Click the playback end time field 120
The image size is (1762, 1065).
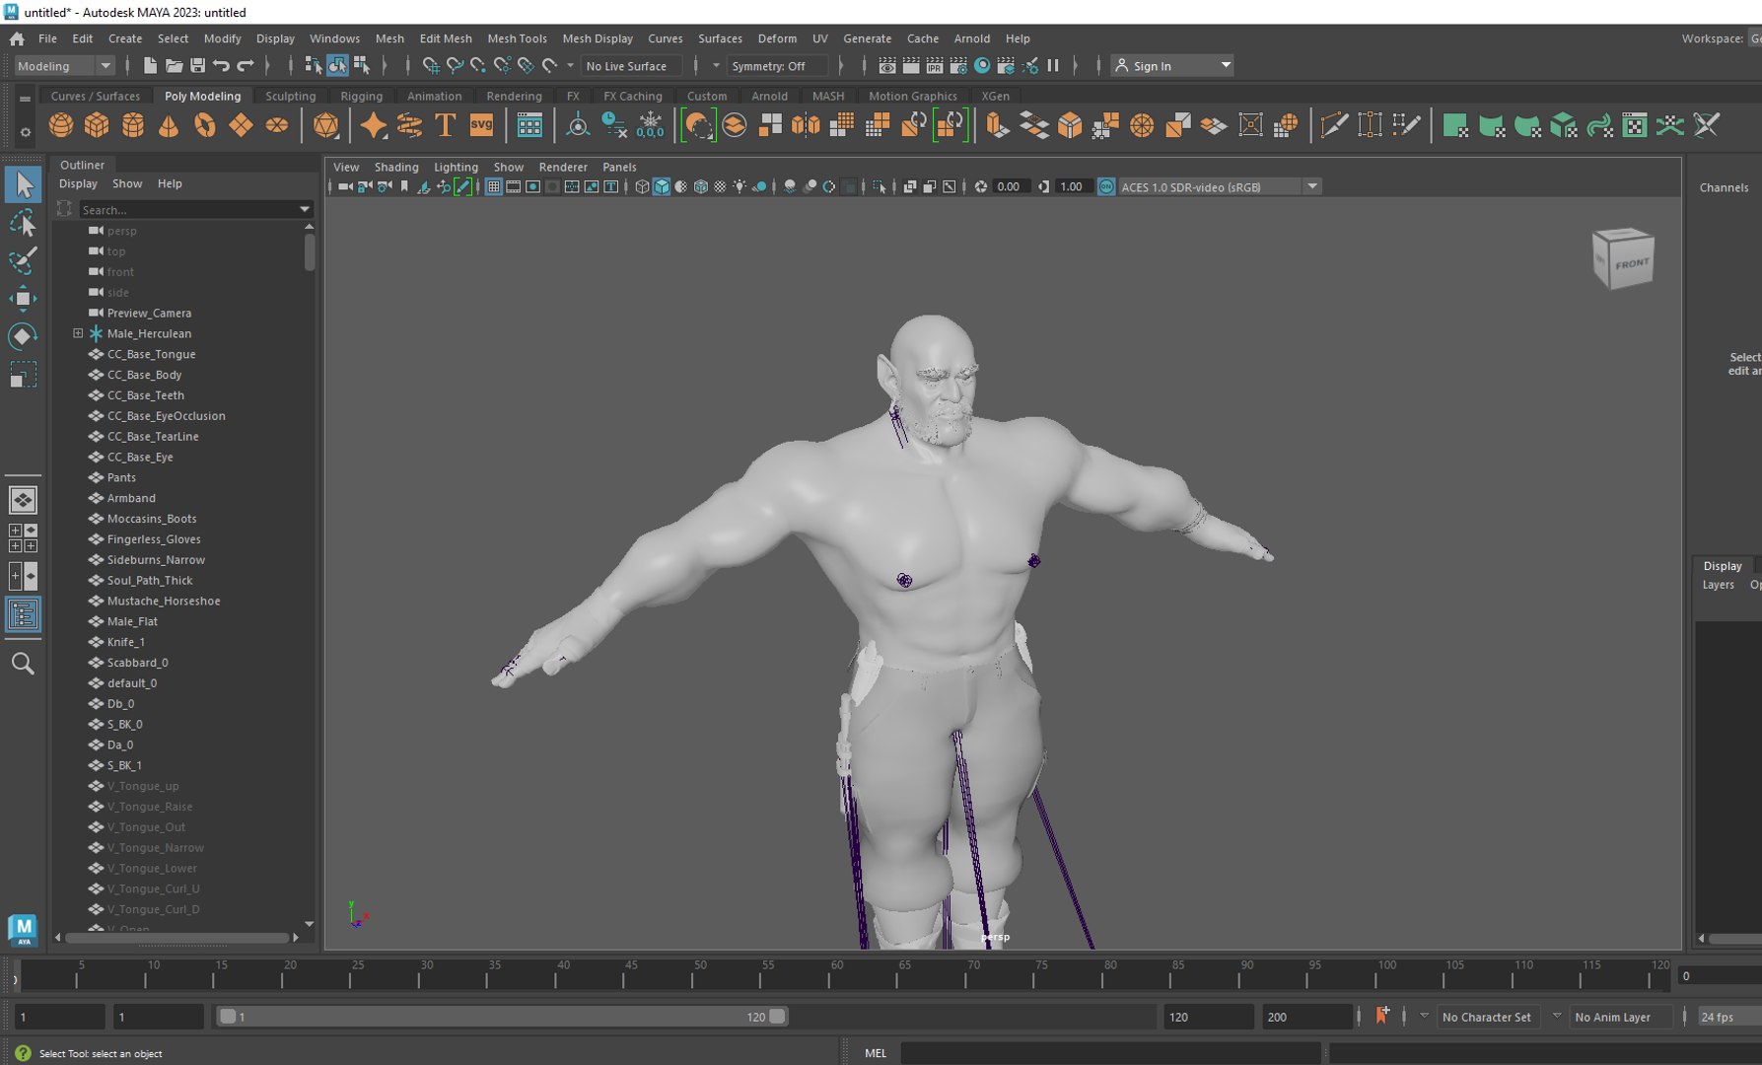click(x=1209, y=1017)
